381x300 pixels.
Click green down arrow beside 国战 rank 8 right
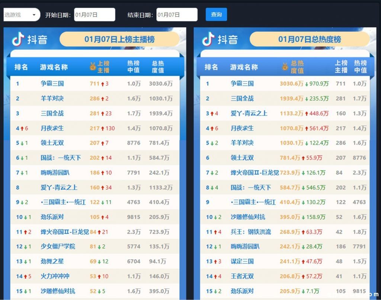pos(212,188)
